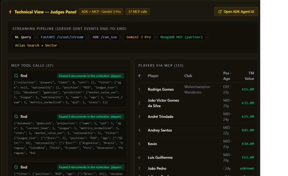The width and height of the screenshot is (288, 176).
Task: Click the Player column header
Action: tap(153, 76)
